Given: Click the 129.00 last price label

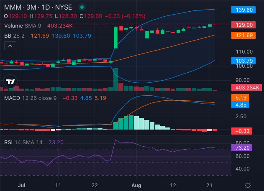Looking at the screenshot, I should pyautogui.click(x=243, y=25).
